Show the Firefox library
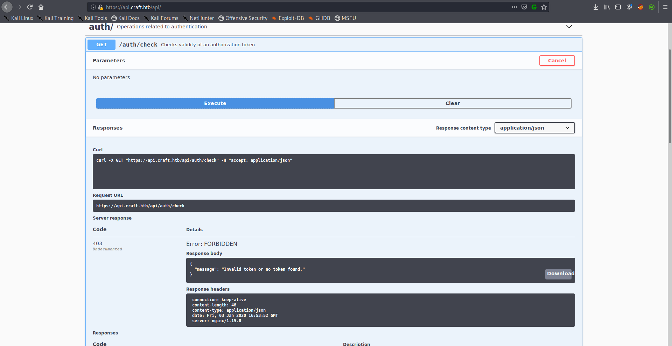 [x=607, y=7]
